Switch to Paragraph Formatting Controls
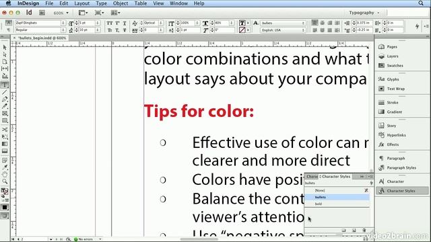This screenshot has width=431, height=242. [x=9, y=30]
